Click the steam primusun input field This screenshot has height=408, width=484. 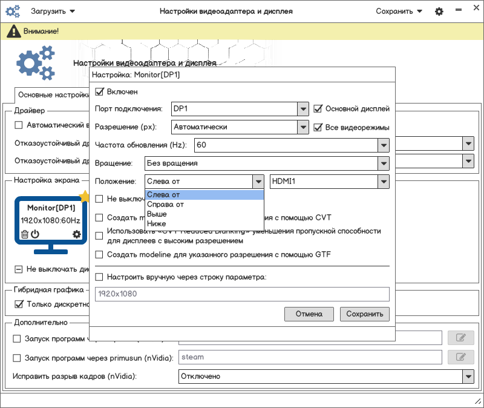coord(310,357)
